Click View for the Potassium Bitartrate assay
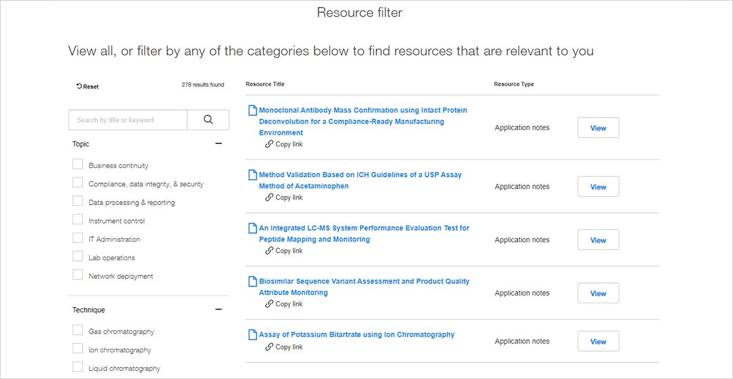Screen dimensions: 733x379 598,341
